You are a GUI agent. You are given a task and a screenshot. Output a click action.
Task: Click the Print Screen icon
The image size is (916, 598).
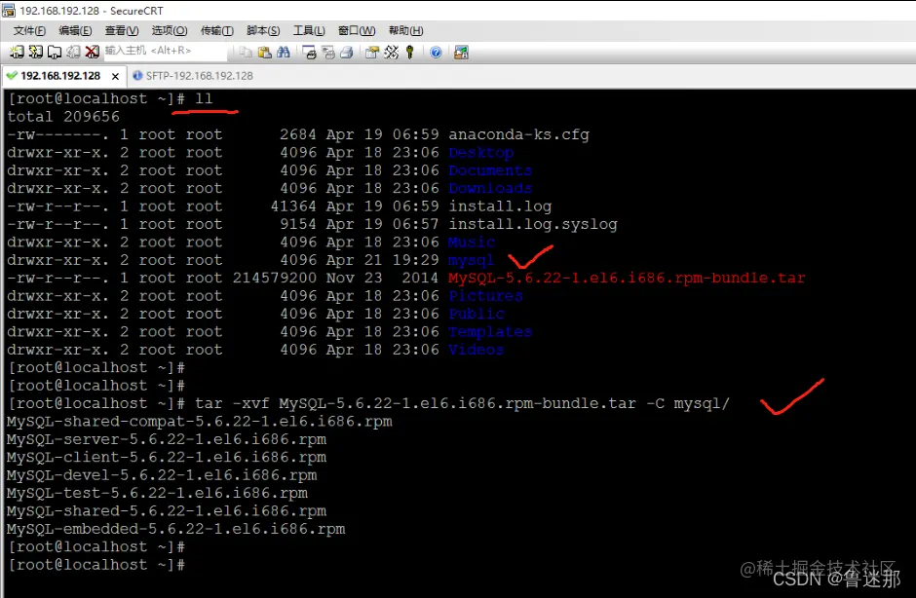coord(309,52)
